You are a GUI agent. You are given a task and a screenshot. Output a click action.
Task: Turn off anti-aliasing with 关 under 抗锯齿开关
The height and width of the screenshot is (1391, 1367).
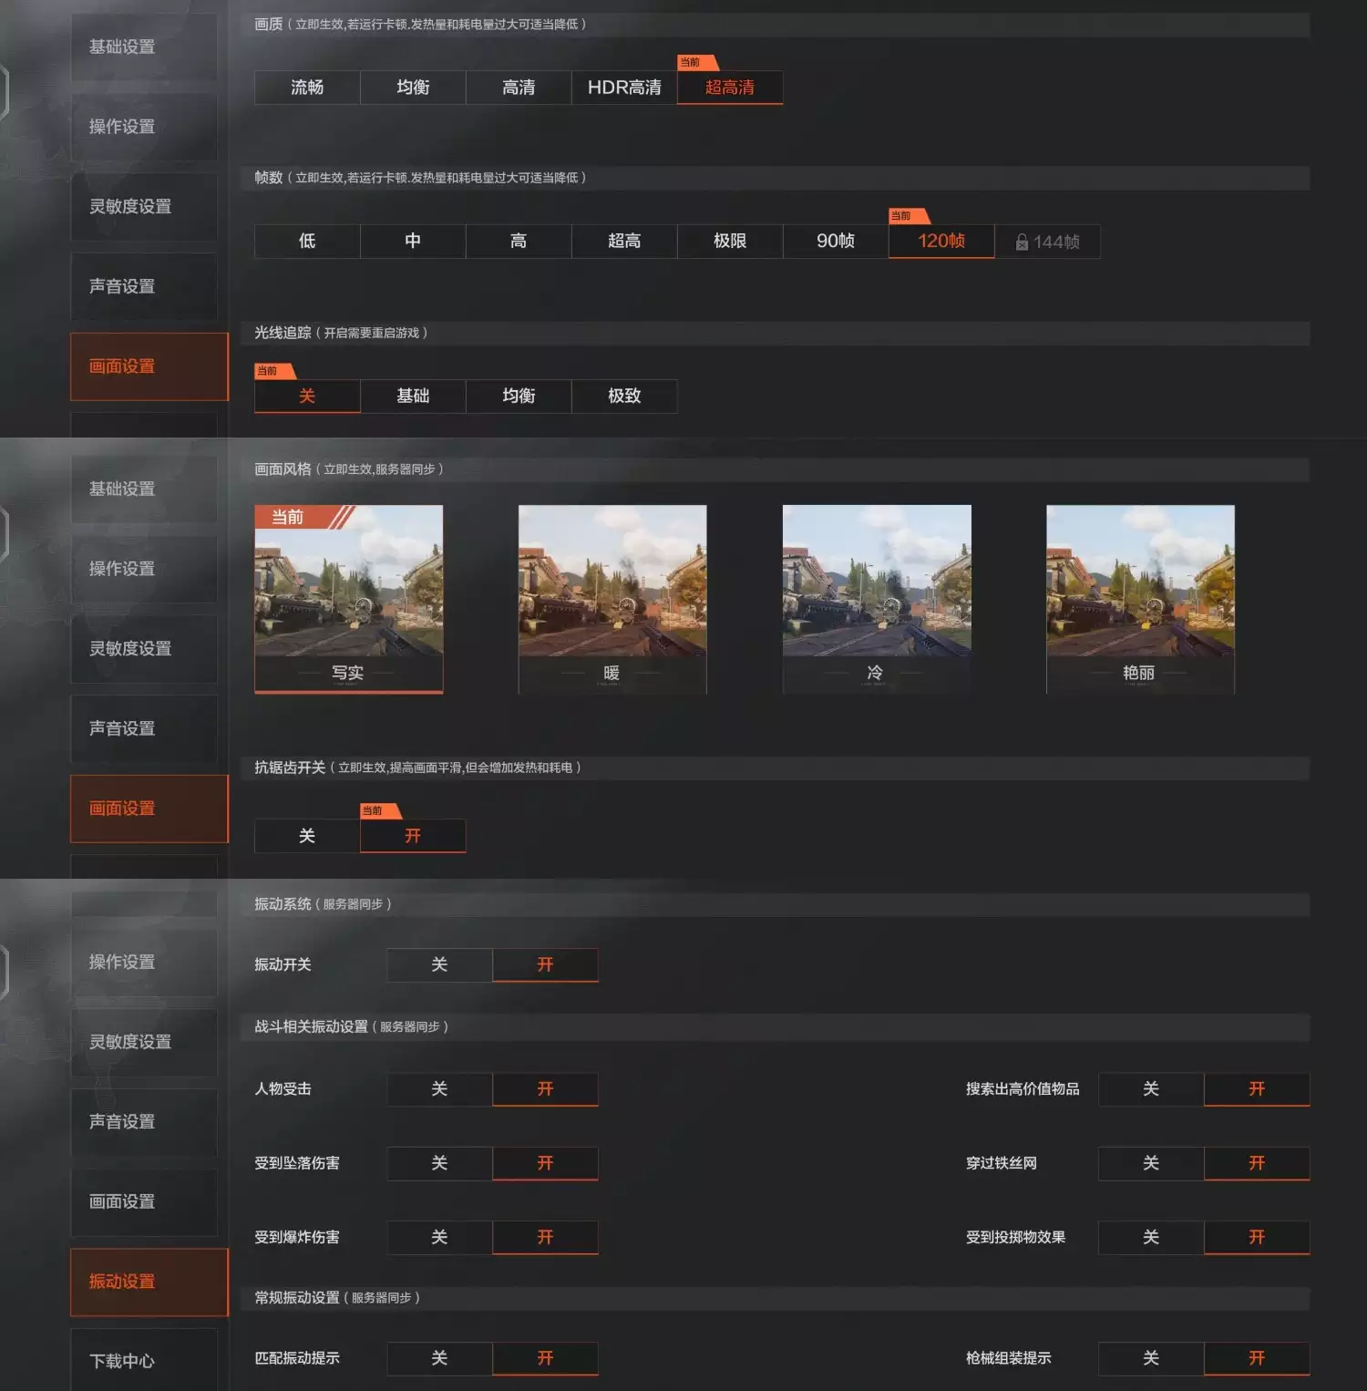307,836
